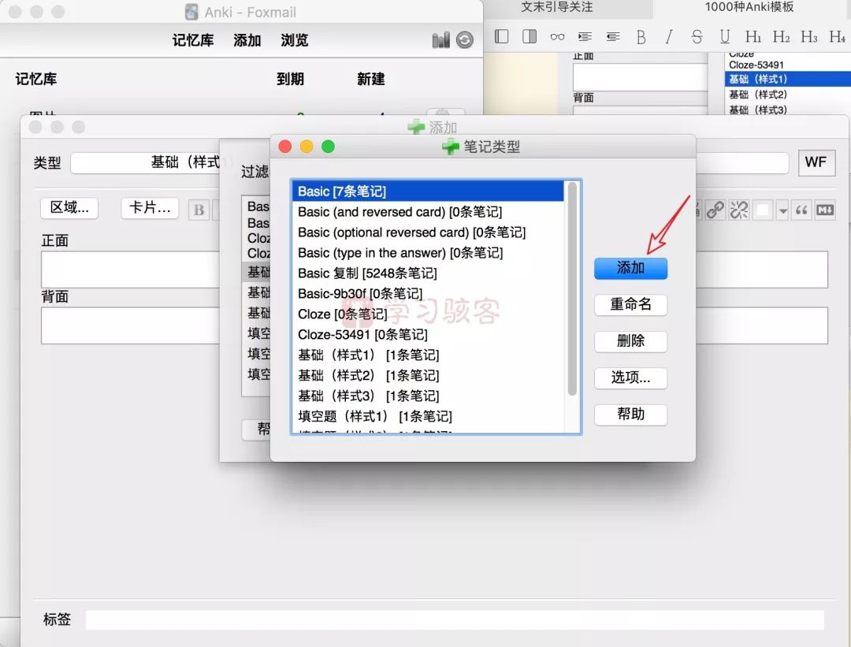Select 基础（样式1）[1条笔记] entry
Screen dimensions: 851x647
click(428, 355)
